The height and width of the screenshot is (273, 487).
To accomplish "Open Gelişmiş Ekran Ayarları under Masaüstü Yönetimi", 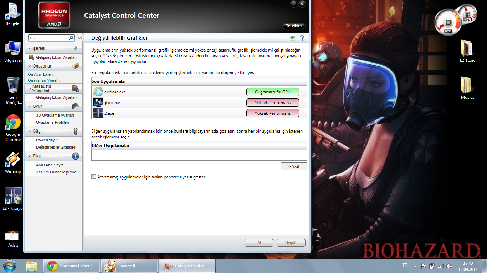I will point(56,97).
